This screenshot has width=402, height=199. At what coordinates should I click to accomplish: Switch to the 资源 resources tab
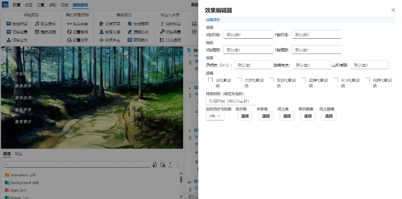click(x=7, y=153)
